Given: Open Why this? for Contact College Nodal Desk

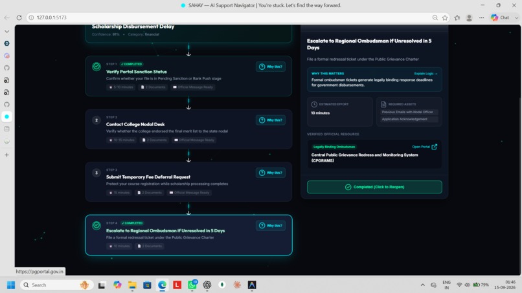Looking at the screenshot, I should (x=271, y=120).
